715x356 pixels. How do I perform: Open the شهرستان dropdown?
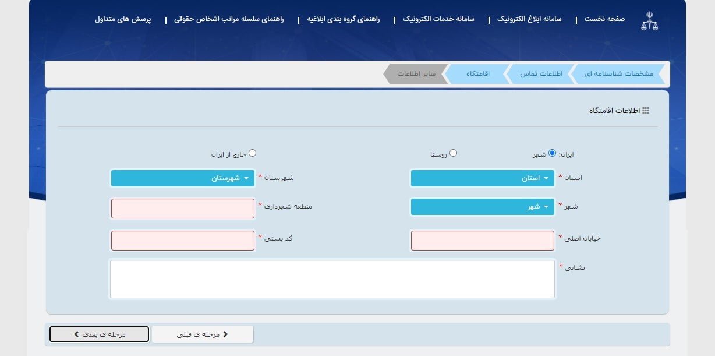(x=183, y=178)
